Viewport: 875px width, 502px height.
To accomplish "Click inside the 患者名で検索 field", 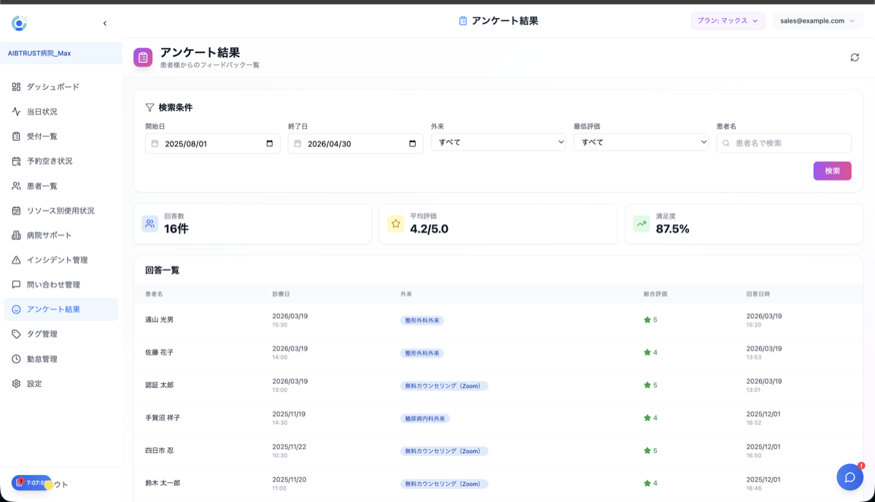I will click(x=784, y=144).
